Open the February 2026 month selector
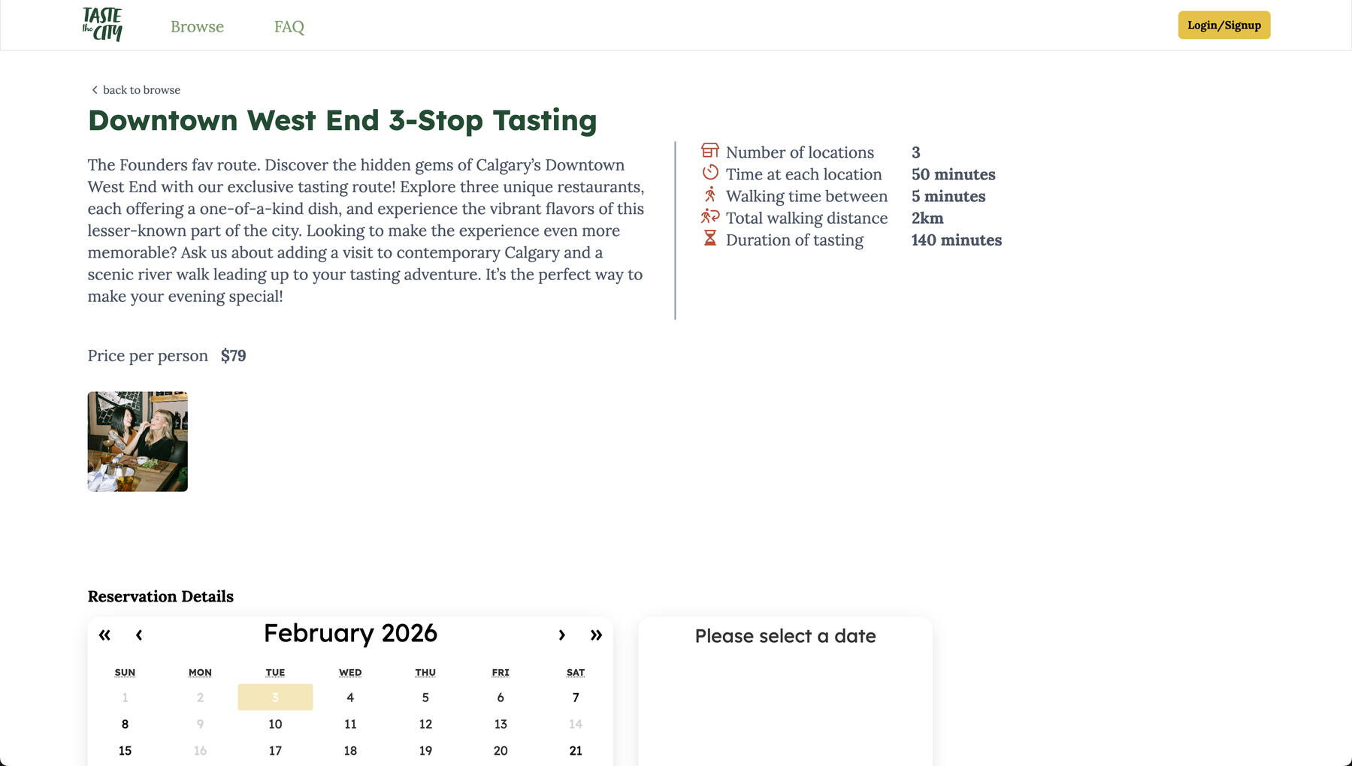Screen dimensions: 1352x766 tap(350, 634)
